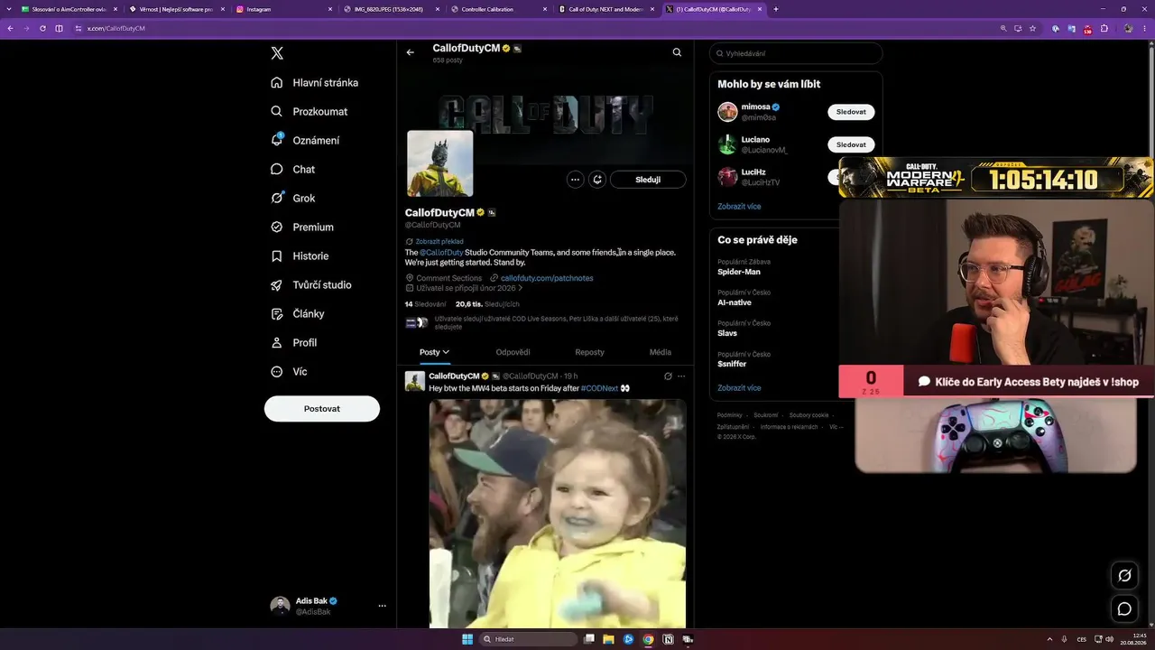Image resolution: width=1155 pixels, height=650 pixels.
Task: Click the Více circle icon
Action: click(277, 371)
